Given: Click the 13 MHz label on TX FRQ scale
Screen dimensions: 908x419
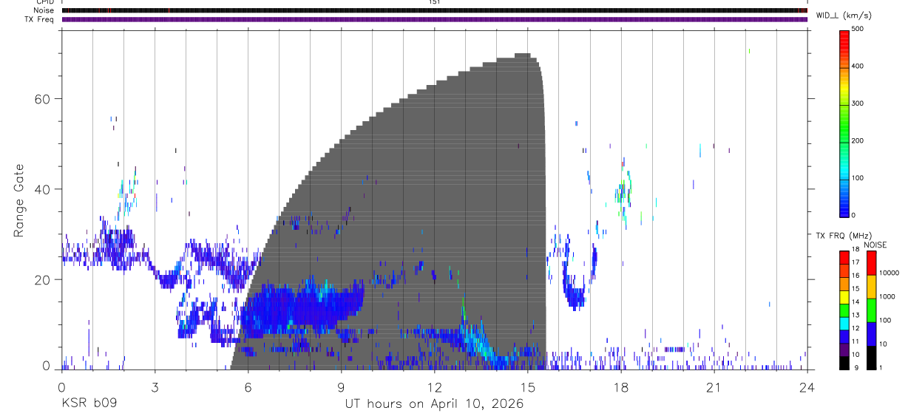Looking at the screenshot, I should [x=856, y=316].
